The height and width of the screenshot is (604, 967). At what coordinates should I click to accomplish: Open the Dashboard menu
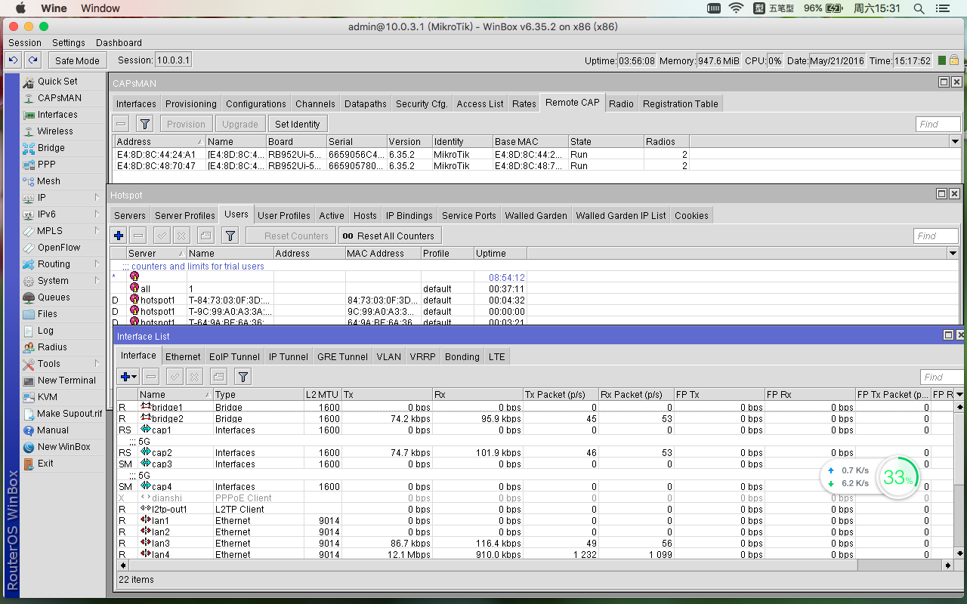coord(119,42)
